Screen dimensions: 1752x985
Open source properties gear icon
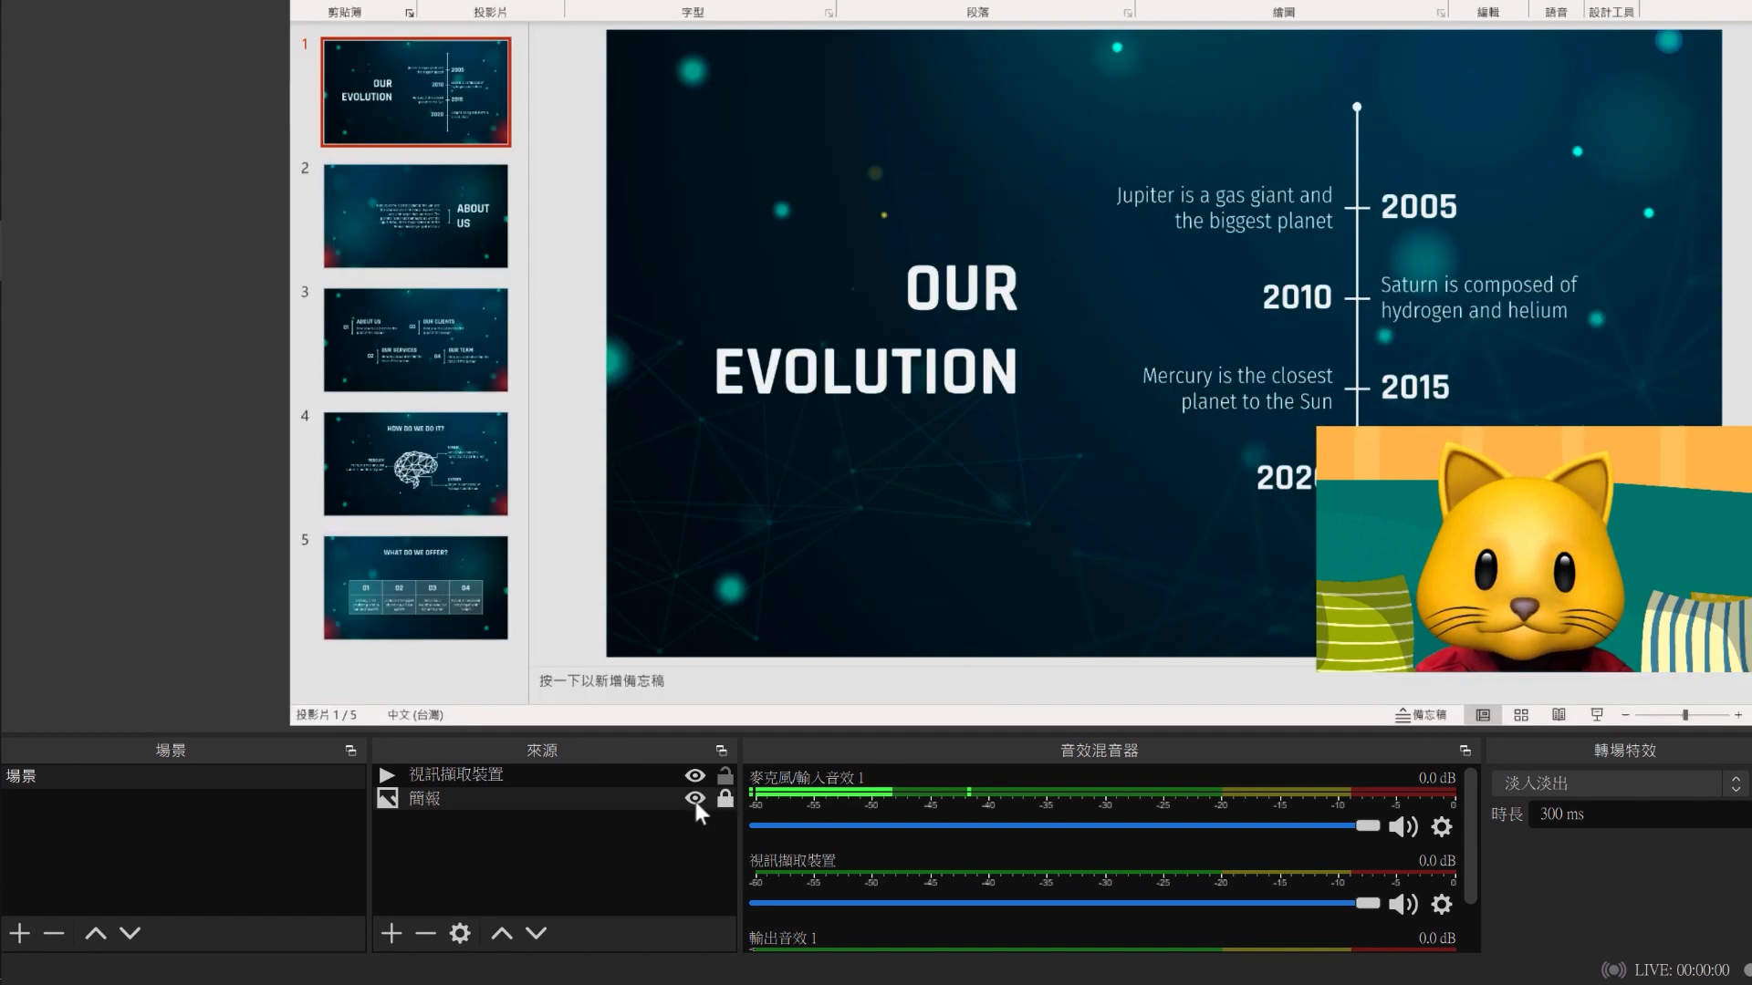click(x=460, y=933)
